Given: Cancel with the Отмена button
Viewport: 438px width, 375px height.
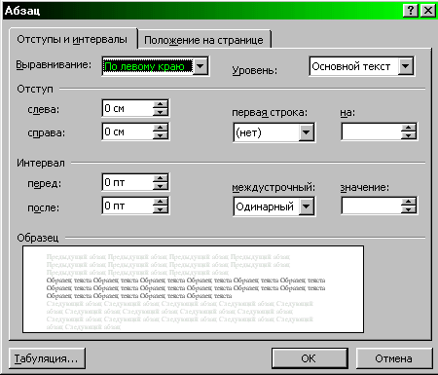Looking at the screenshot, I should 394,358.
